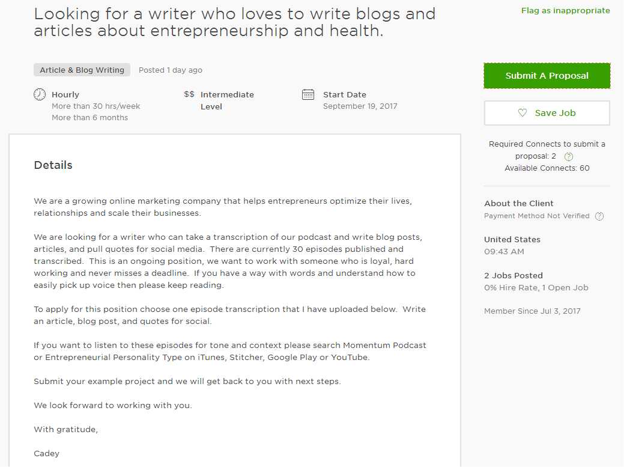The width and height of the screenshot is (624, 467).
Task: Open help icon beside Payment Method Not Verified
Action: pyautogui.click(x=599, y=216)
